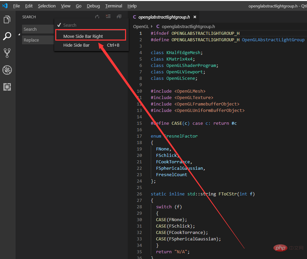Screen dimensions: 307x259
Task: Open the Go menu
Action: pos(79,6)
